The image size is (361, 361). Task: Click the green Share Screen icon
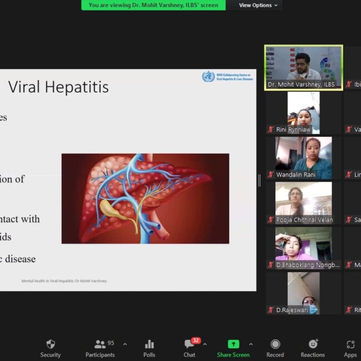point(233,344)
